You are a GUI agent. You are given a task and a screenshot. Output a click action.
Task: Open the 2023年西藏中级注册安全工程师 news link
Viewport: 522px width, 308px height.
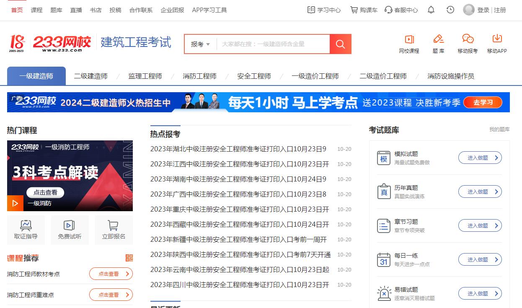coord(240,224)
